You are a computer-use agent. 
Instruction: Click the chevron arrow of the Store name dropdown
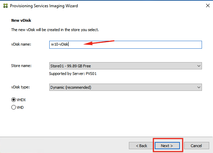(x=199, y=66)
